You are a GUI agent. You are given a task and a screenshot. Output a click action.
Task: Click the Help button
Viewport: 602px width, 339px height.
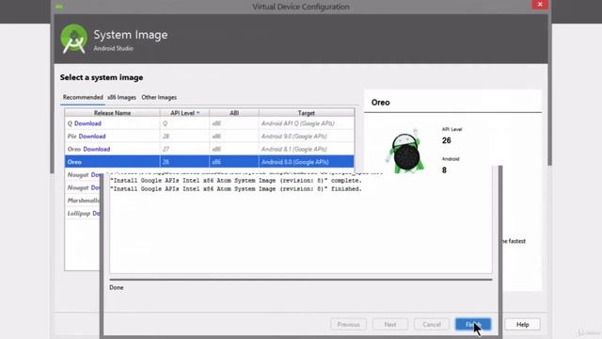click(522, 324)
